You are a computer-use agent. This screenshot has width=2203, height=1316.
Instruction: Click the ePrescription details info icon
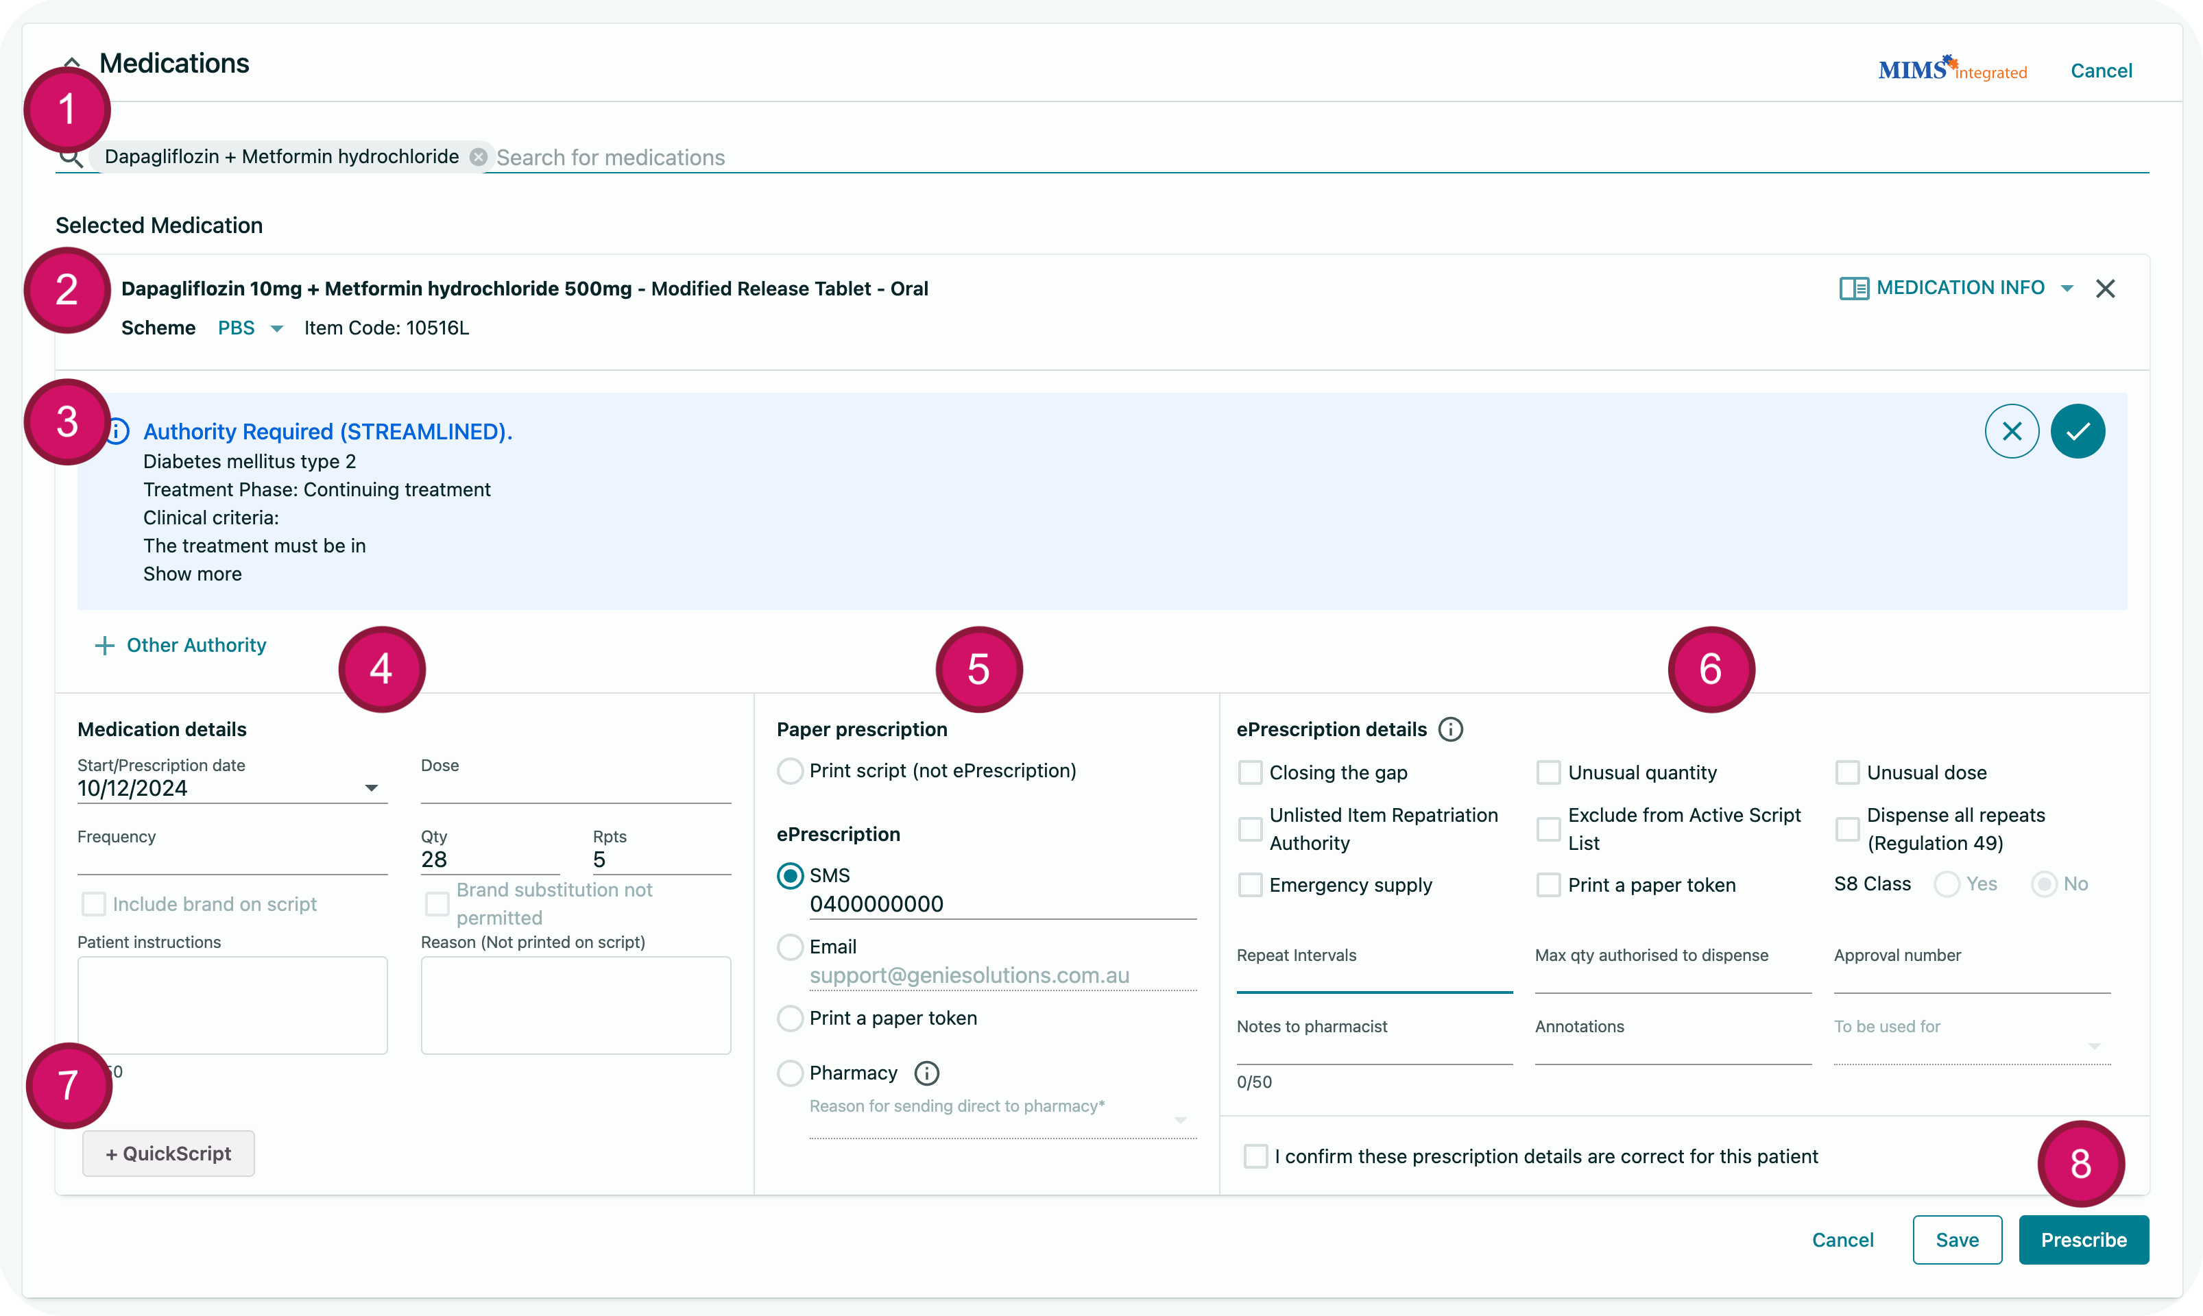[1451, 729]
